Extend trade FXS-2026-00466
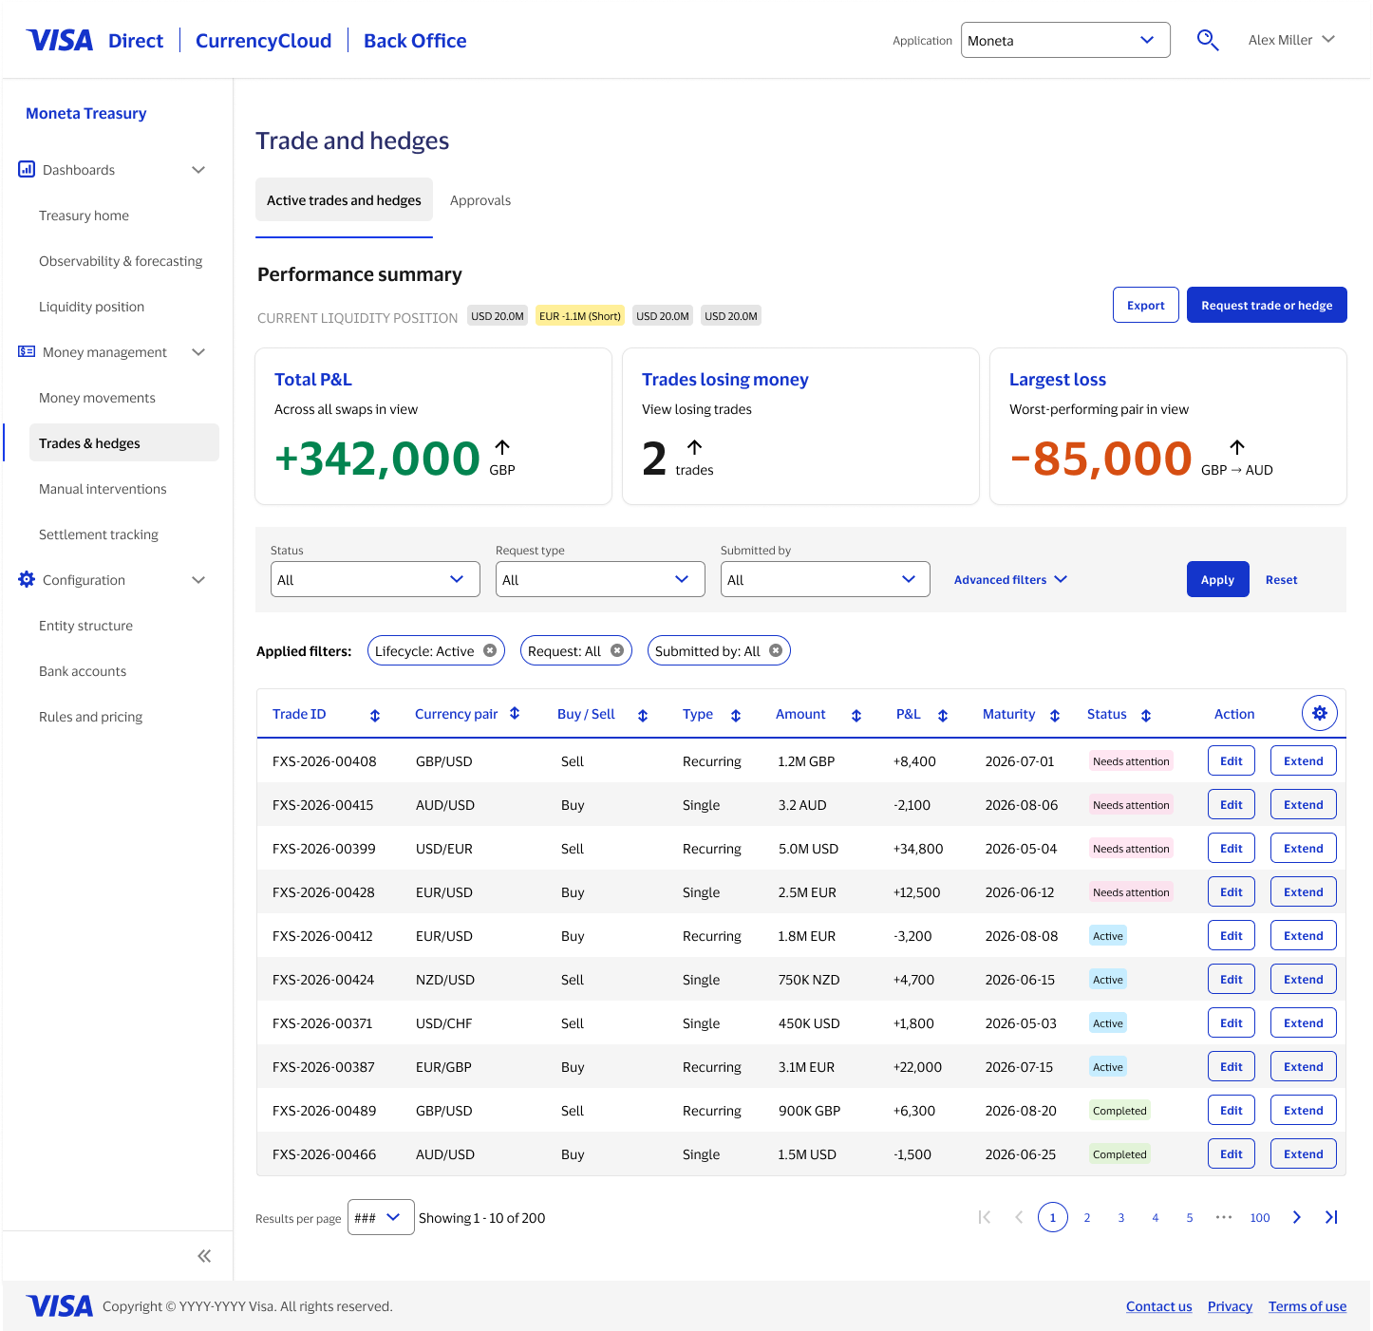 point(1303,1153)
